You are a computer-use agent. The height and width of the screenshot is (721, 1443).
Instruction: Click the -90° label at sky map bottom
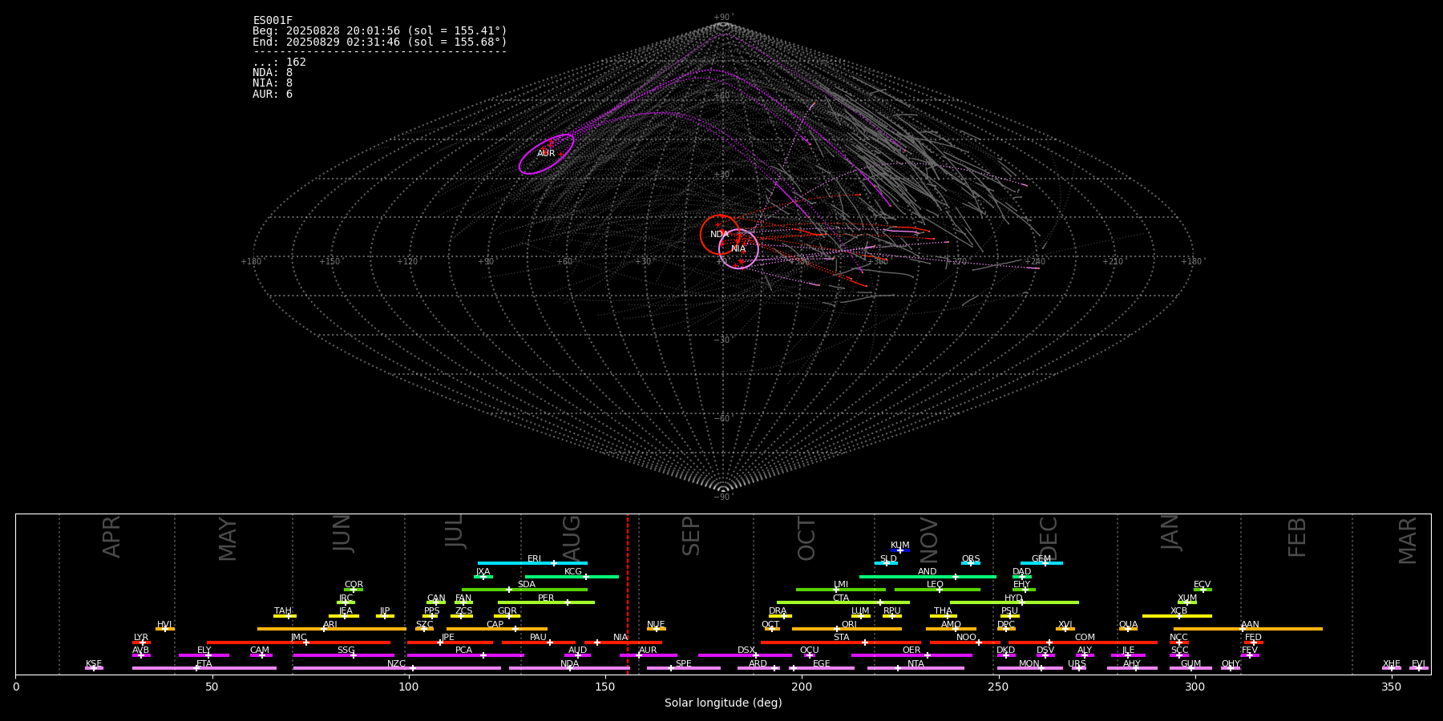coord(723,497)
